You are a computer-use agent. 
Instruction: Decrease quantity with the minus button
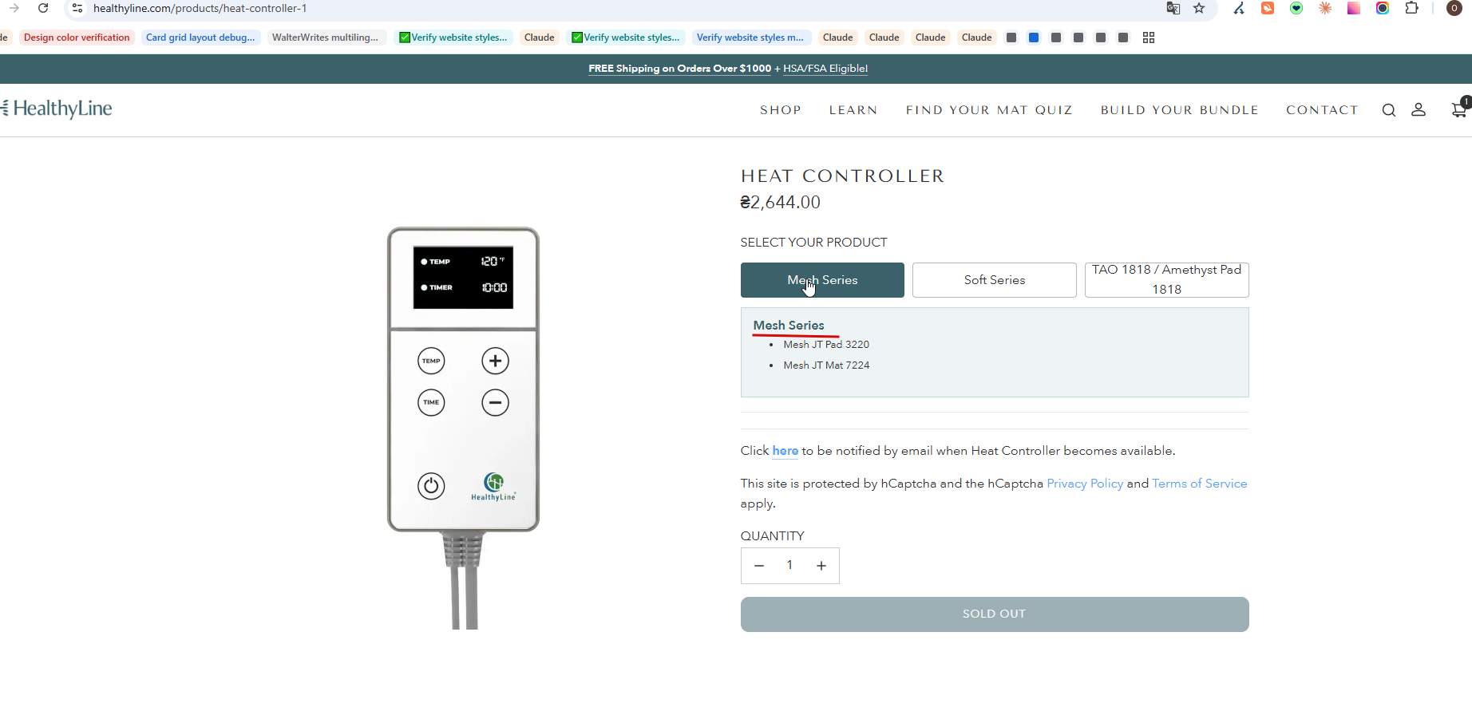(759, 566)
